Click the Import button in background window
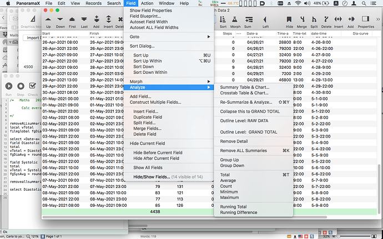This screenshot has width=383, height=239. tap(33, 38)
